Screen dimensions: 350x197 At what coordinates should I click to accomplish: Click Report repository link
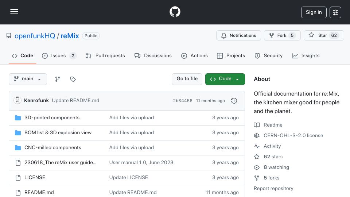(x=273, y=189)
